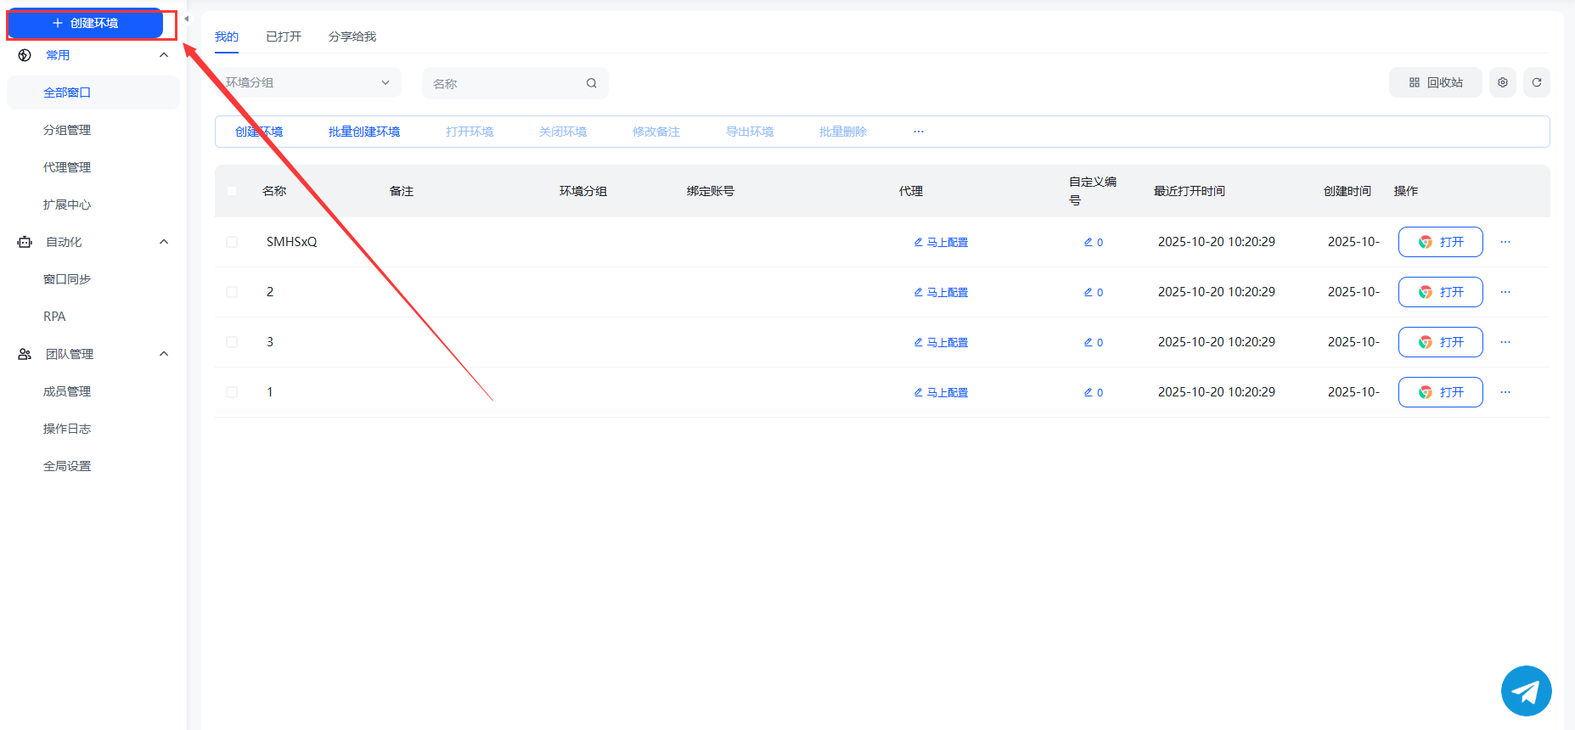Viewport: 1575px width, 730px height.
Task: Click the sidebar collapse arrow icon
Action: [x=187, y=19]
